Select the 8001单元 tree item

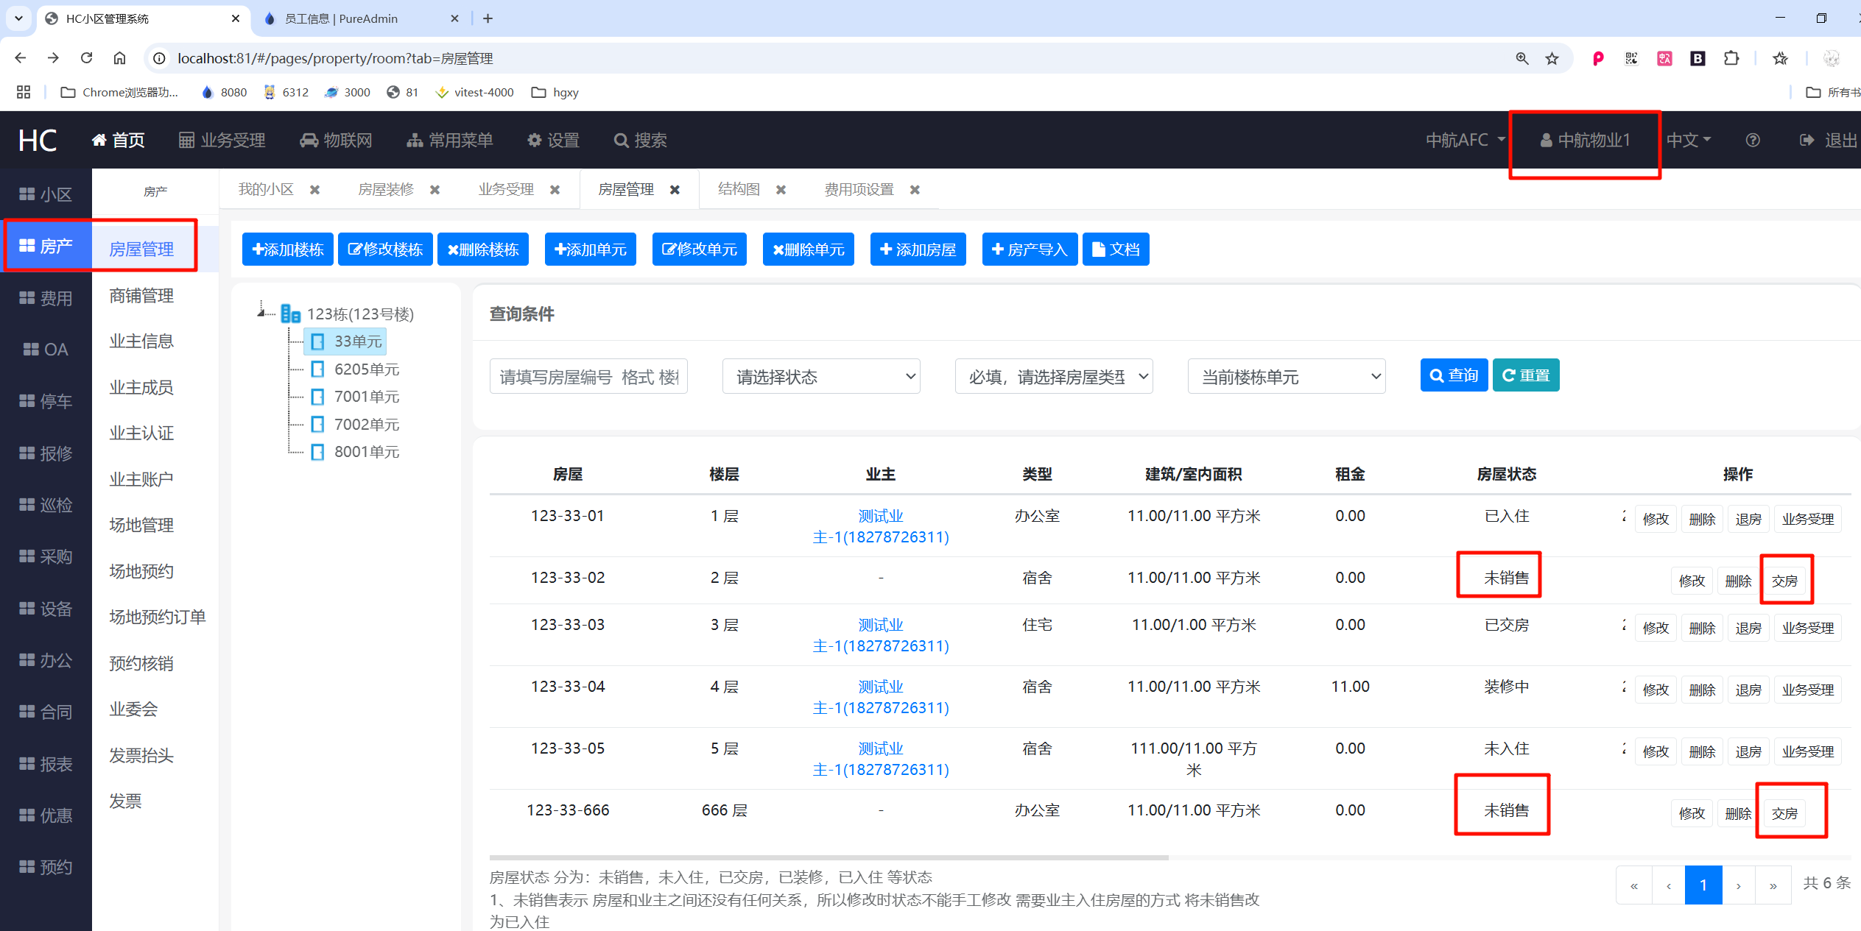coord(355,452)
